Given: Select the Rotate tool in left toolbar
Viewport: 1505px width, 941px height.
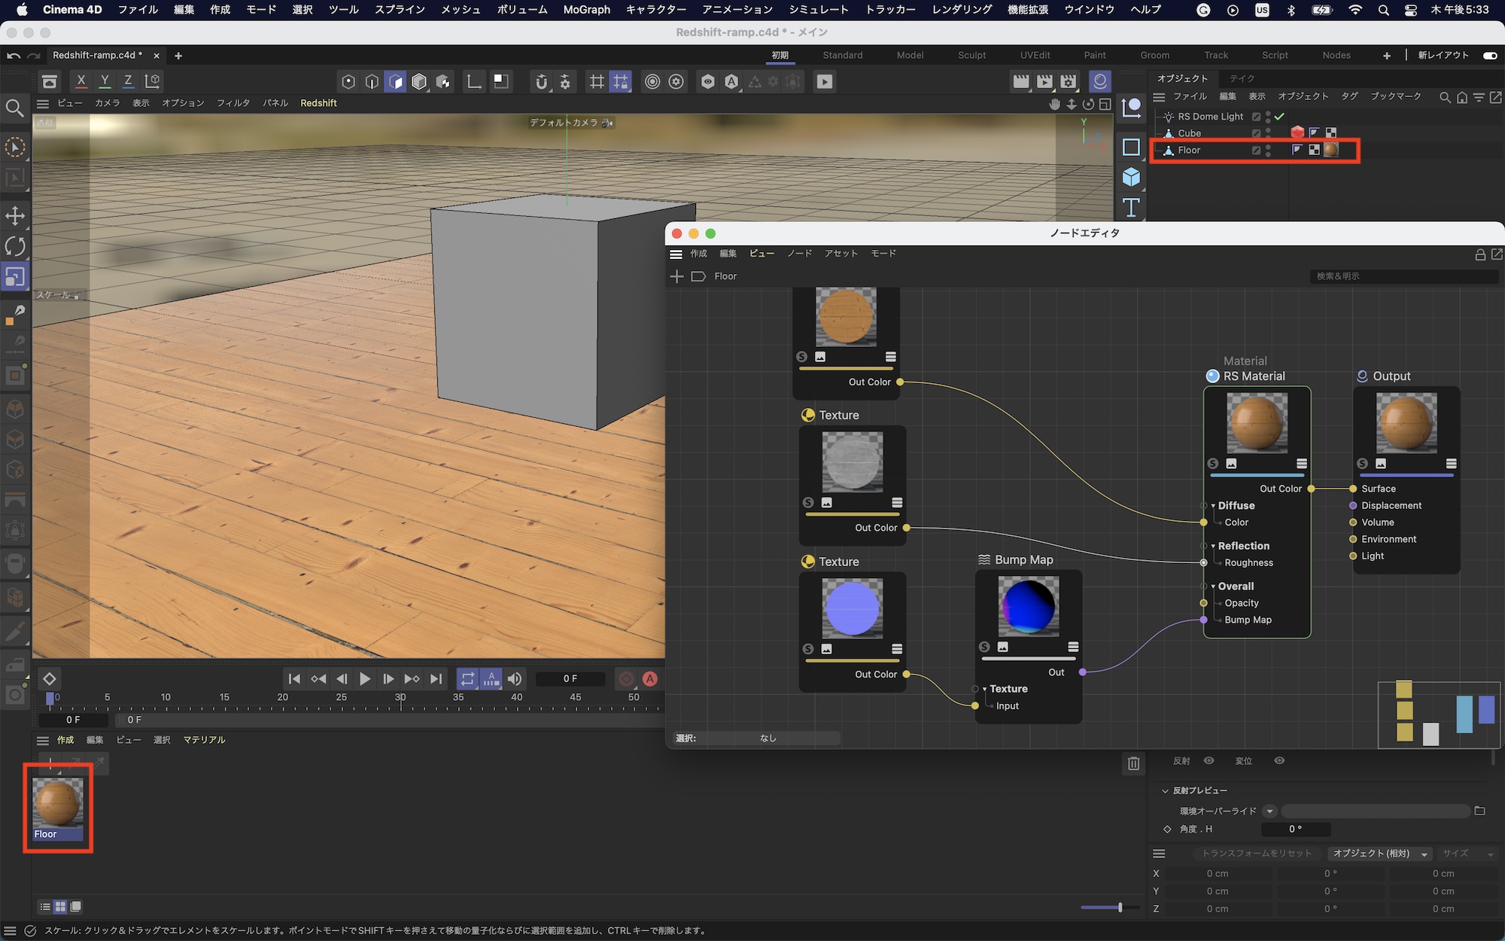Looking at the screenshot, I should [15, 246].
